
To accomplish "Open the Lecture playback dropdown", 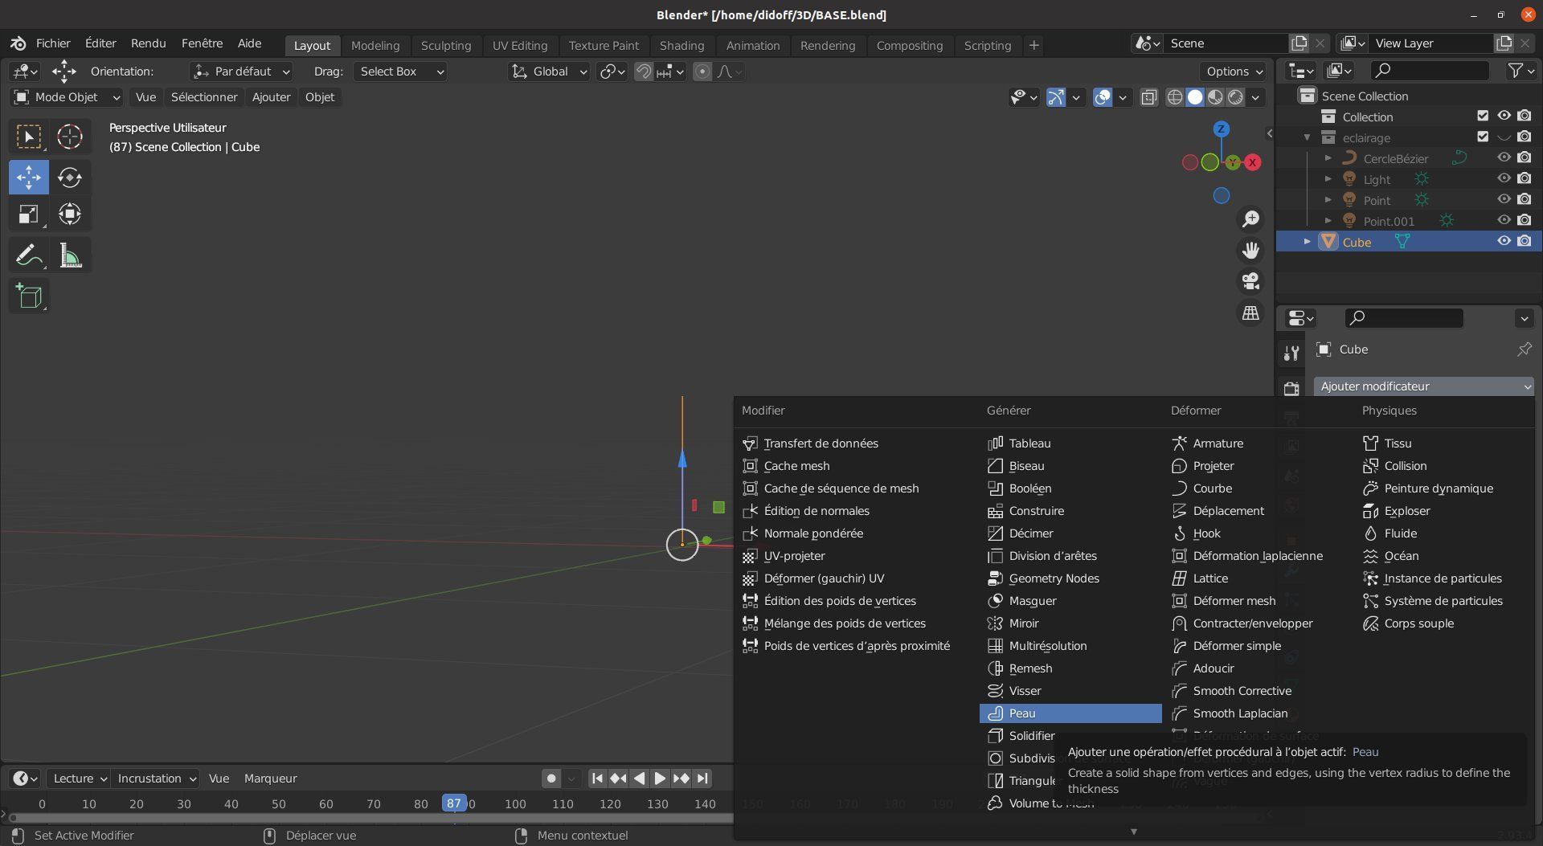I will click(x=78, y=779).
